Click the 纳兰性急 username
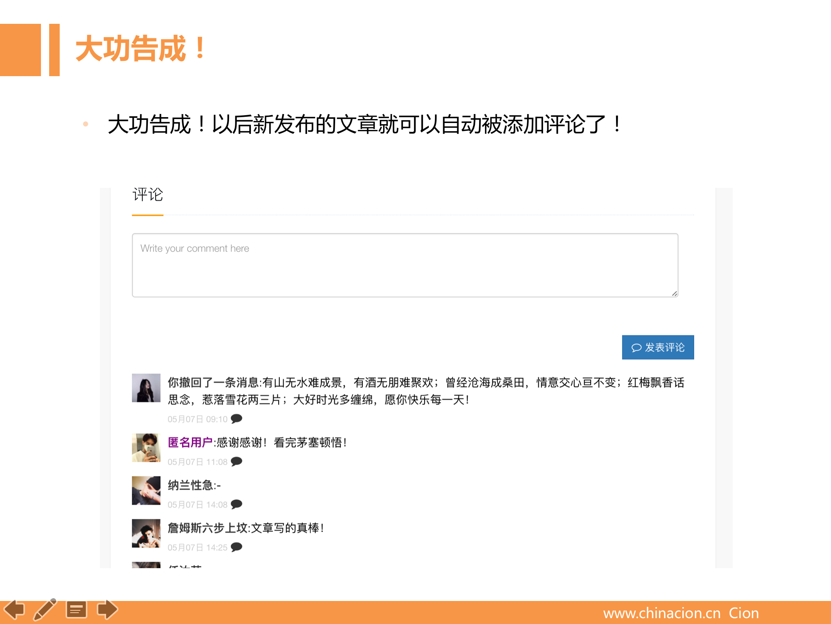 coord(190,485)
